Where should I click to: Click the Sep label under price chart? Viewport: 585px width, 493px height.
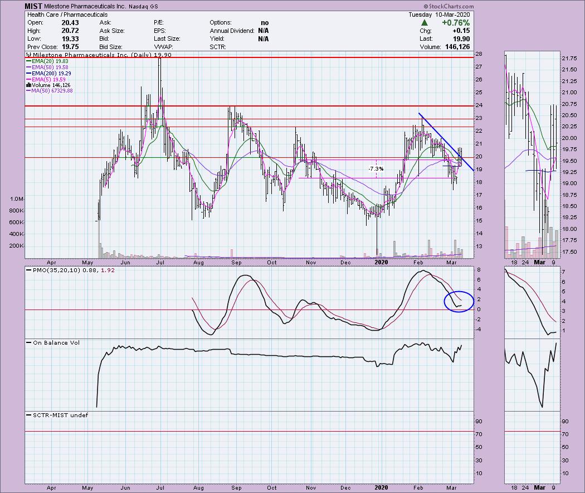pos(236,262)
